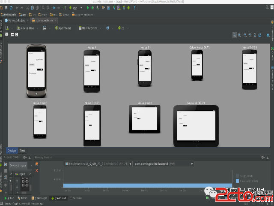Switch to the Text editor tab
Screen dimensions: 274x206
click(22, 151)
